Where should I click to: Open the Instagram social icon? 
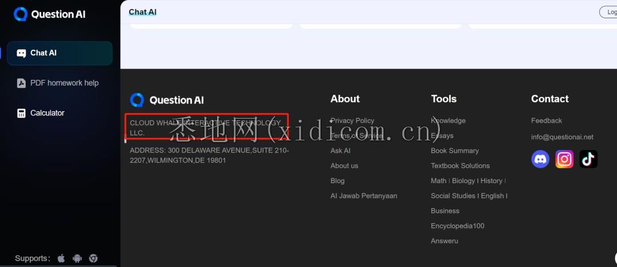[564, 159]
